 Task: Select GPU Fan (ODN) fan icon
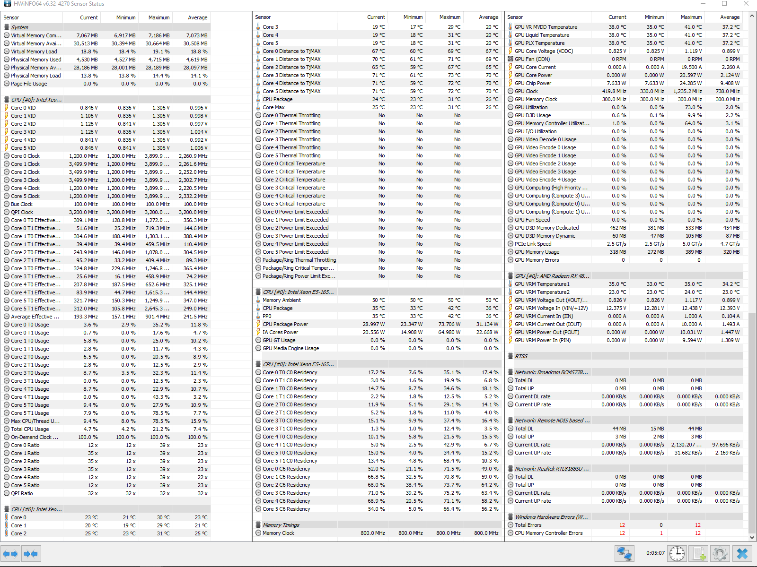pyautogui.click(x=511, y=59)
